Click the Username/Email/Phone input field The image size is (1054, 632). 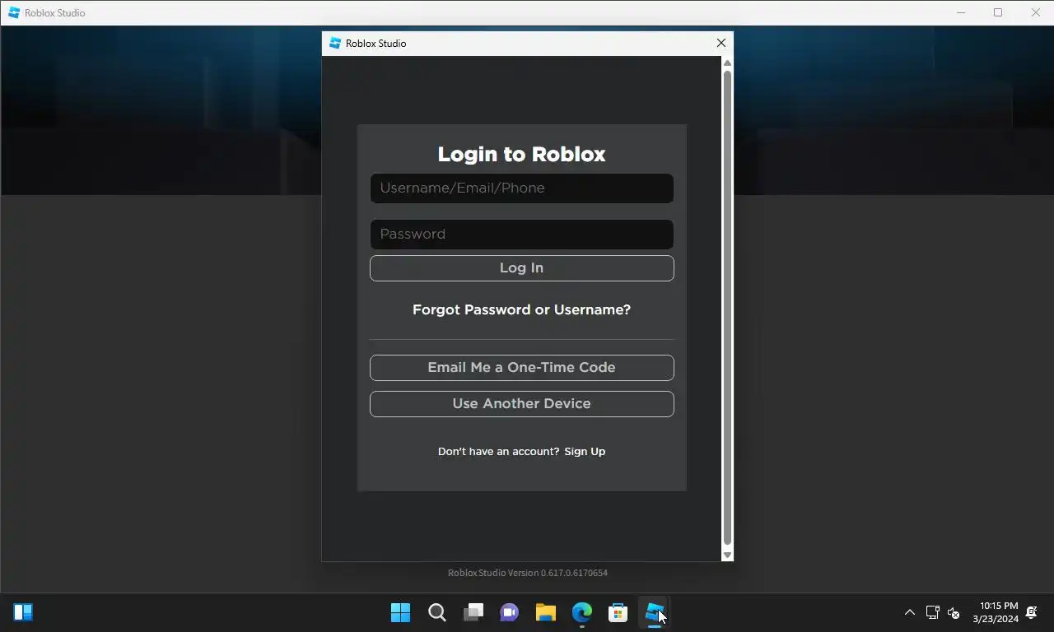coord(521,188)
